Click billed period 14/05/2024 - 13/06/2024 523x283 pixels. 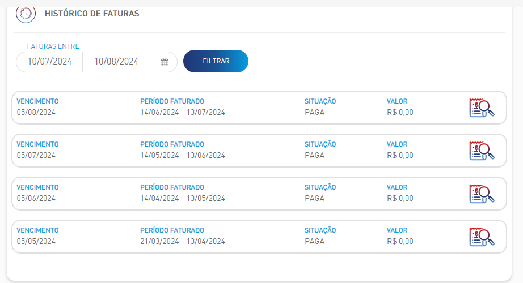[x=183, y=156]
